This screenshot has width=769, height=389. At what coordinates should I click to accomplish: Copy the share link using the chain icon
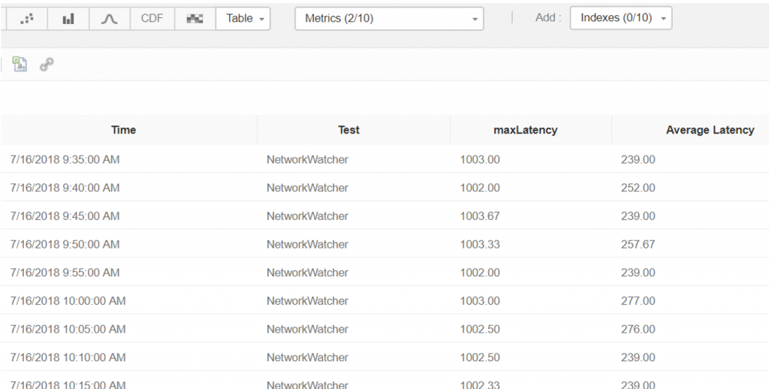pyautogui.click(x=47, y=65)
